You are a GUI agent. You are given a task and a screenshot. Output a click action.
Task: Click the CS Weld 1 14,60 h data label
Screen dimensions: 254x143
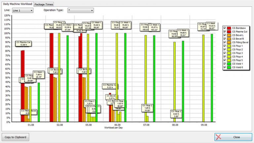(x=183, y=33)
